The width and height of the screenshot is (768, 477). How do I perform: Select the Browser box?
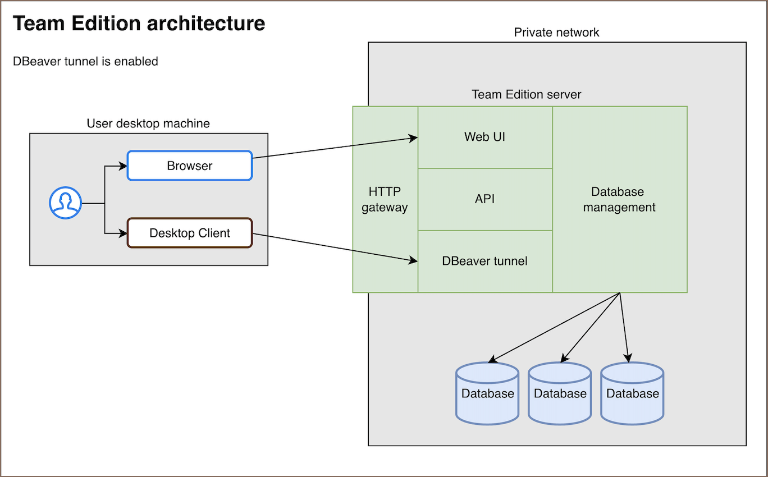[x=190, y=166]
